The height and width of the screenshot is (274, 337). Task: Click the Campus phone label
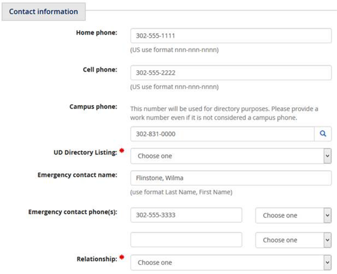(93, 107)
